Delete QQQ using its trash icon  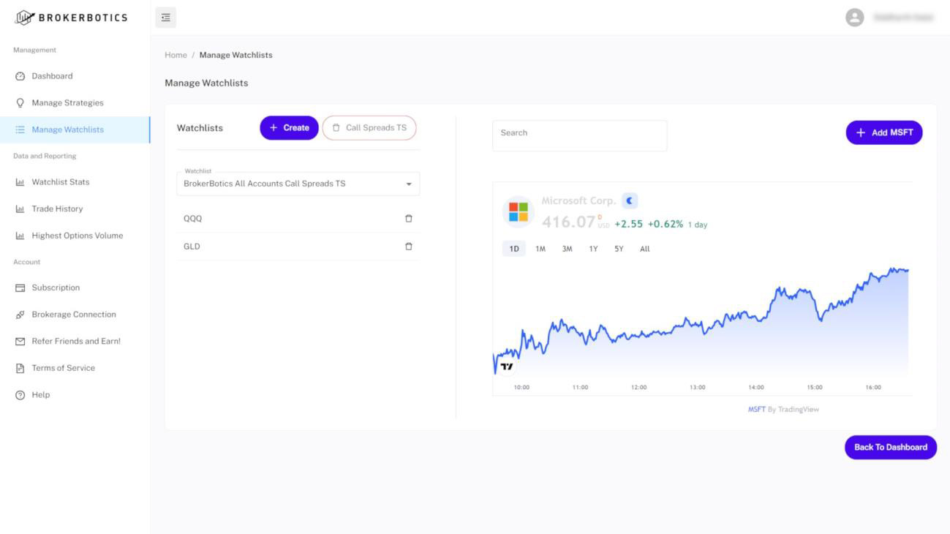(x=409, y=219)
